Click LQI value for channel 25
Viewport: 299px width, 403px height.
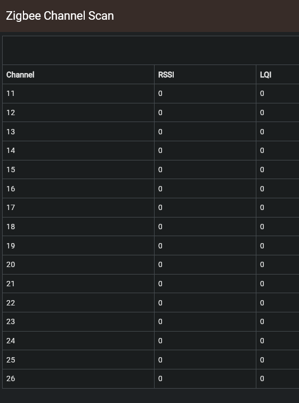[x=262, y=360]
